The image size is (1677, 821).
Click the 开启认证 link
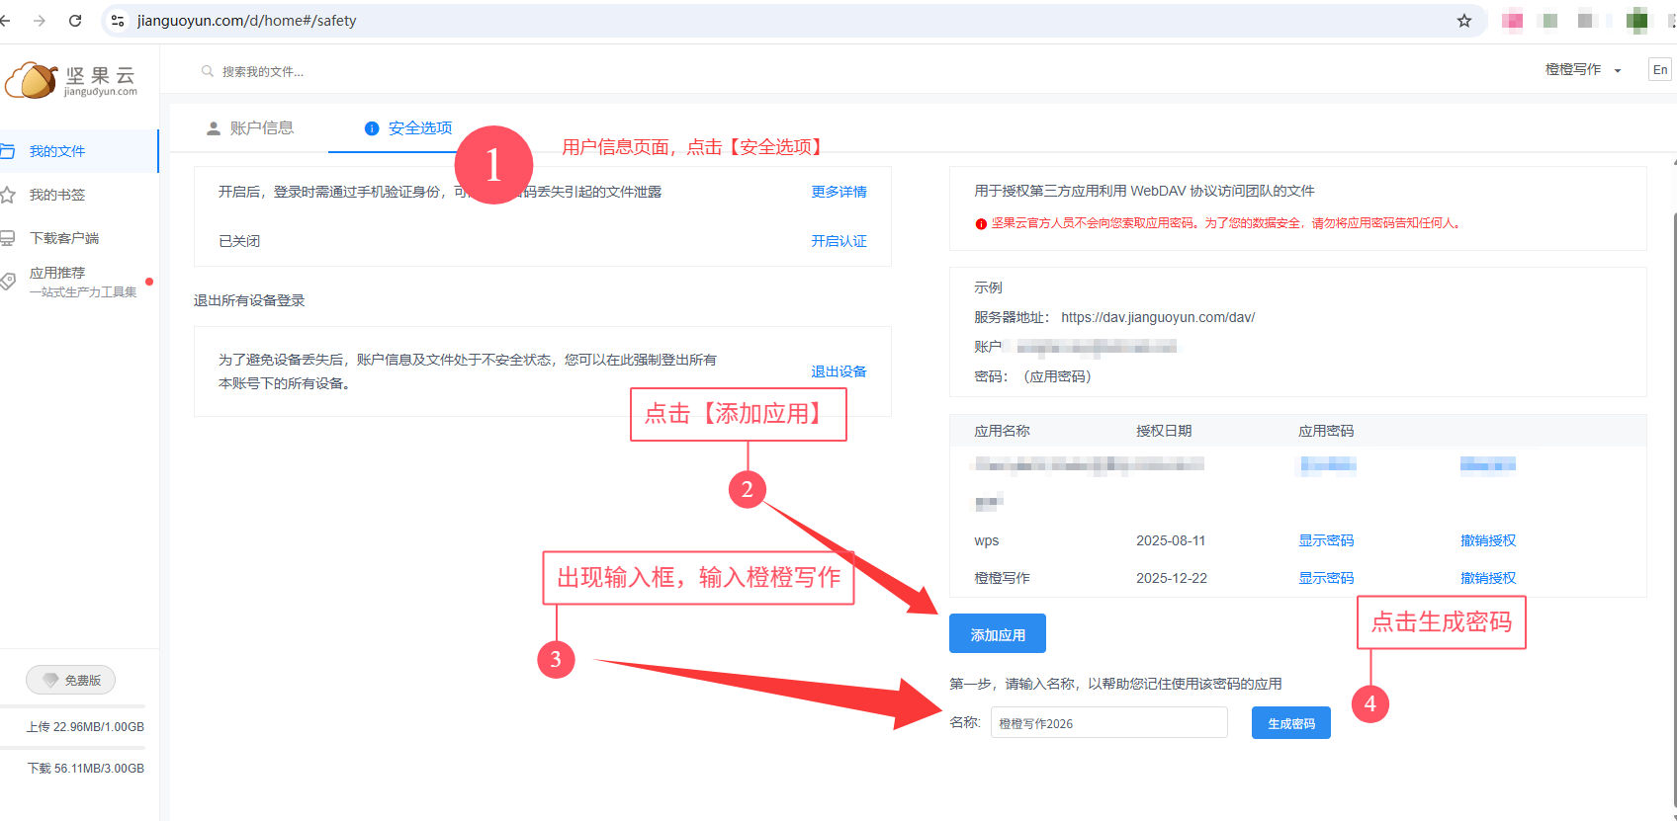tap(838, 241)
